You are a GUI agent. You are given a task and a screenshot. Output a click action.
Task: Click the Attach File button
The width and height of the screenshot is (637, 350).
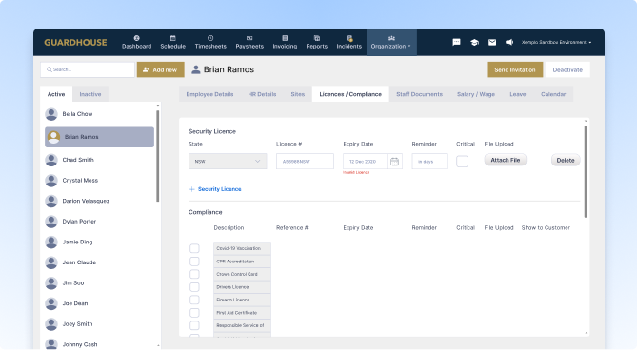tap(505, 160)
